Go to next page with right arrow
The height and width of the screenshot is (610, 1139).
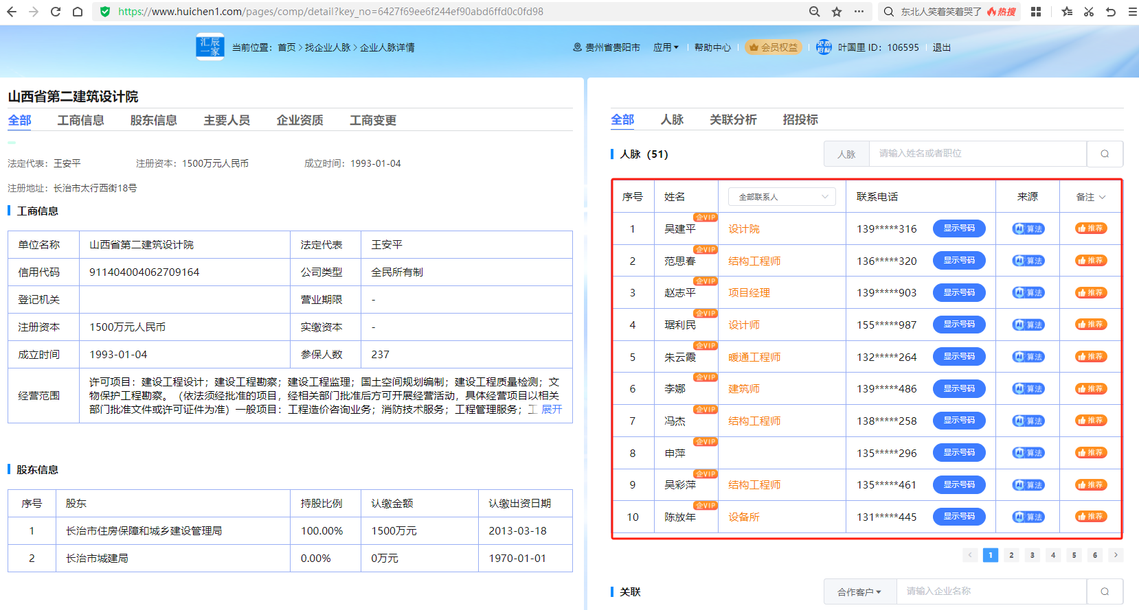point(1116,555)
